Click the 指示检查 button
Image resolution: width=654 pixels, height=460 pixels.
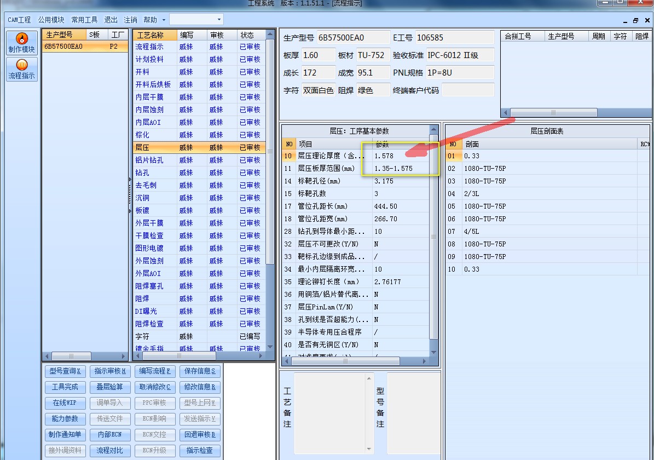(x=200, y=450)
